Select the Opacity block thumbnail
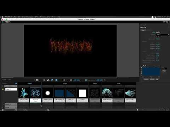 [x=71, y=93]
